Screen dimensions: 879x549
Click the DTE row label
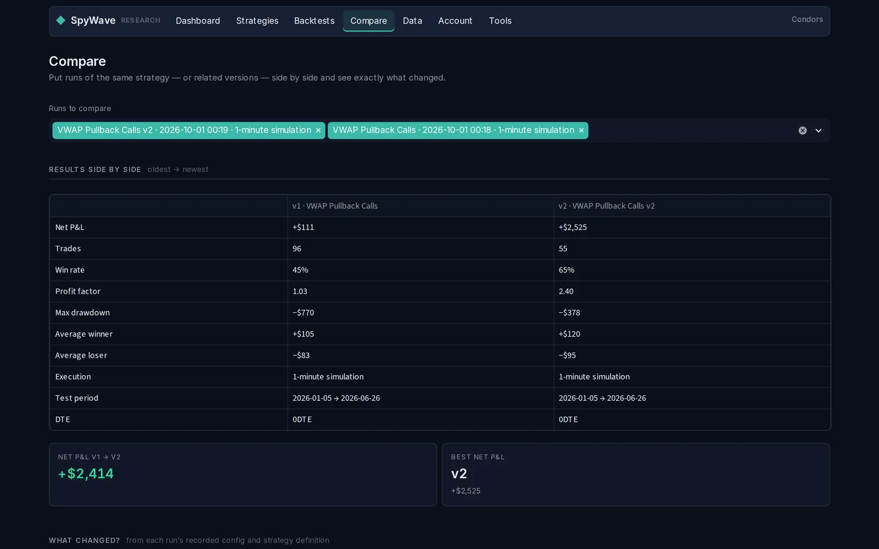[63, 419]
